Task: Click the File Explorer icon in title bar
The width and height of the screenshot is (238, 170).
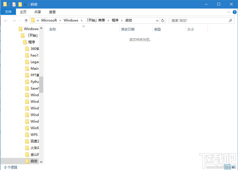Action: click(5, 4)
